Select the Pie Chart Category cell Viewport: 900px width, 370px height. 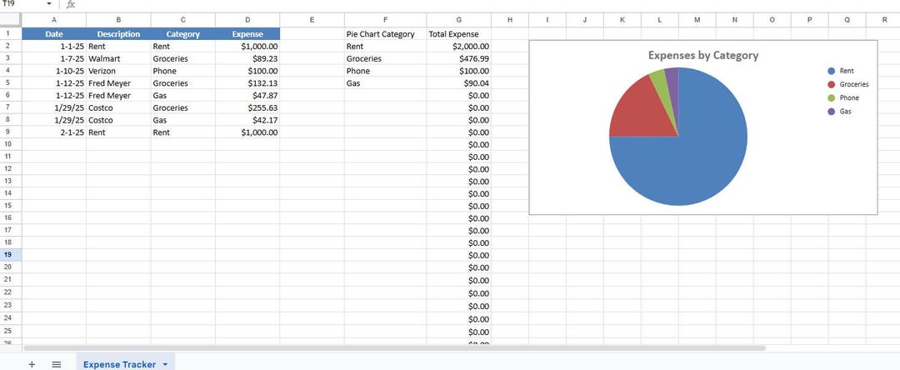point(385,34)
